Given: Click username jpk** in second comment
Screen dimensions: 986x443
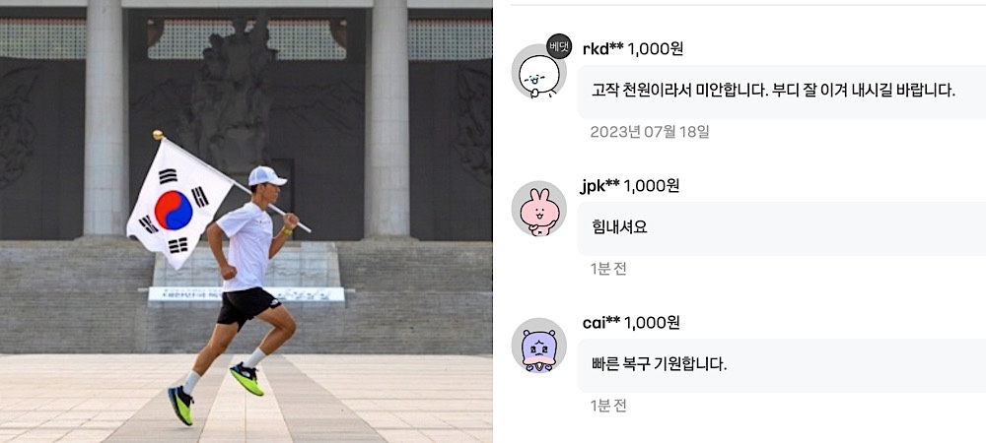Looking at the screenshot, I should click(599, 186).
